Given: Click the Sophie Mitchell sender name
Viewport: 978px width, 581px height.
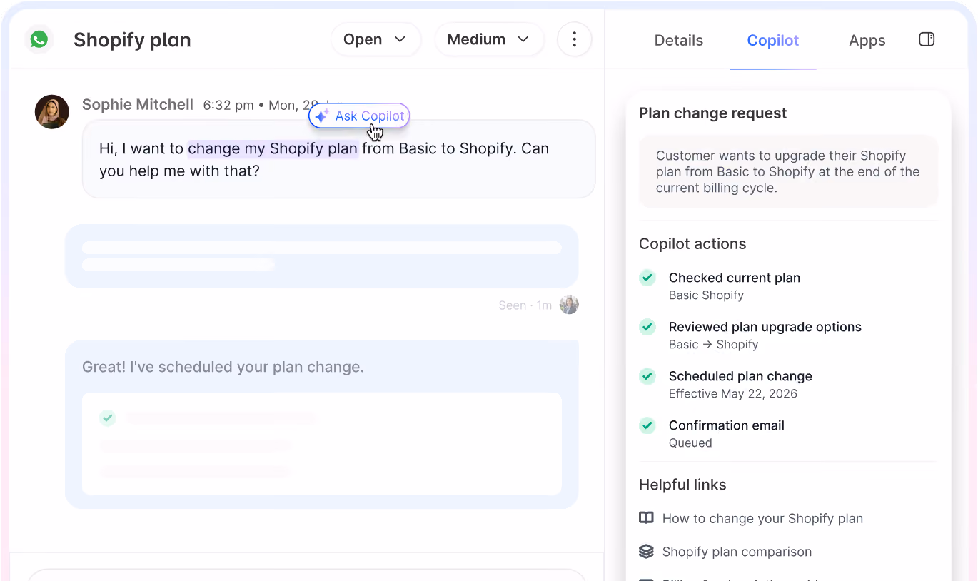Looking at the screenshot, I should 138,105.
